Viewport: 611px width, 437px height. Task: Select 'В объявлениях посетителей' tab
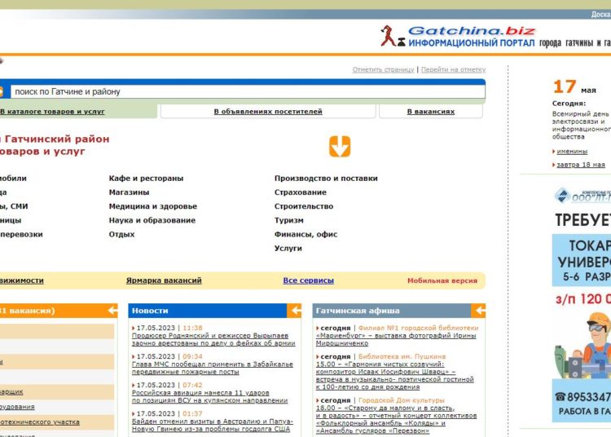point(268,112)
